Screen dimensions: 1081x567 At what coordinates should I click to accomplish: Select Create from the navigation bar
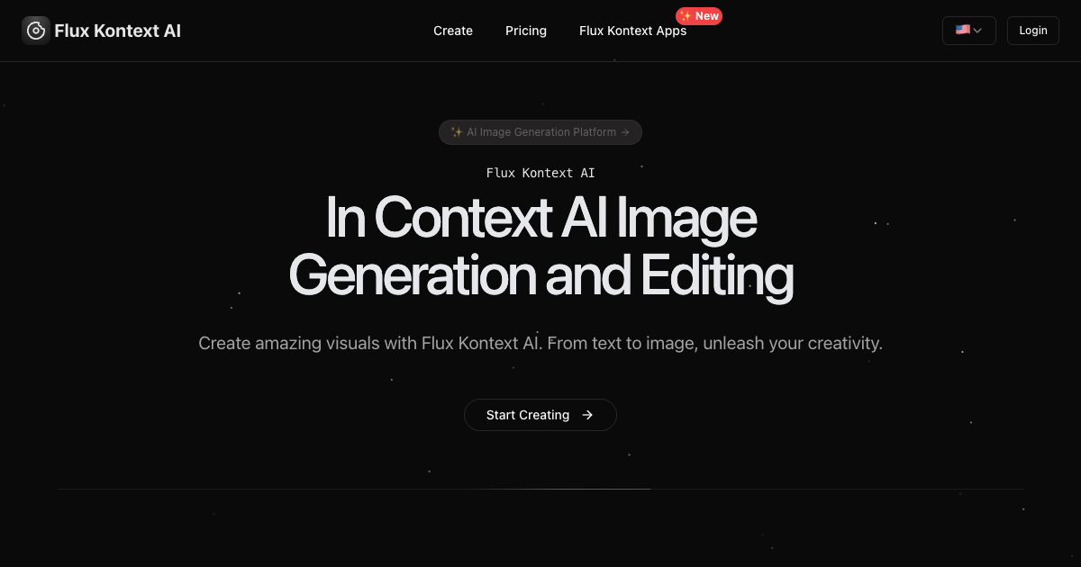(x=453, y=31)
